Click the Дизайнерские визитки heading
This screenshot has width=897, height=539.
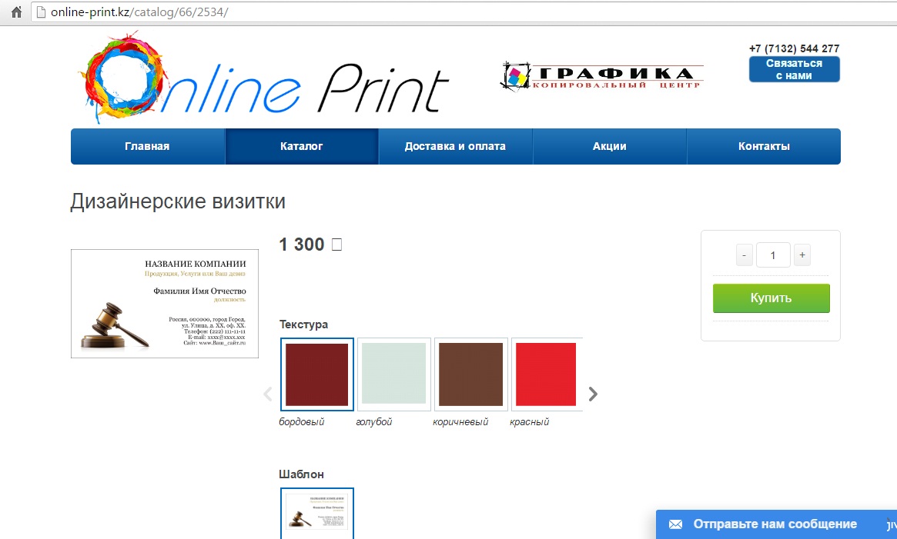(178, 201)
